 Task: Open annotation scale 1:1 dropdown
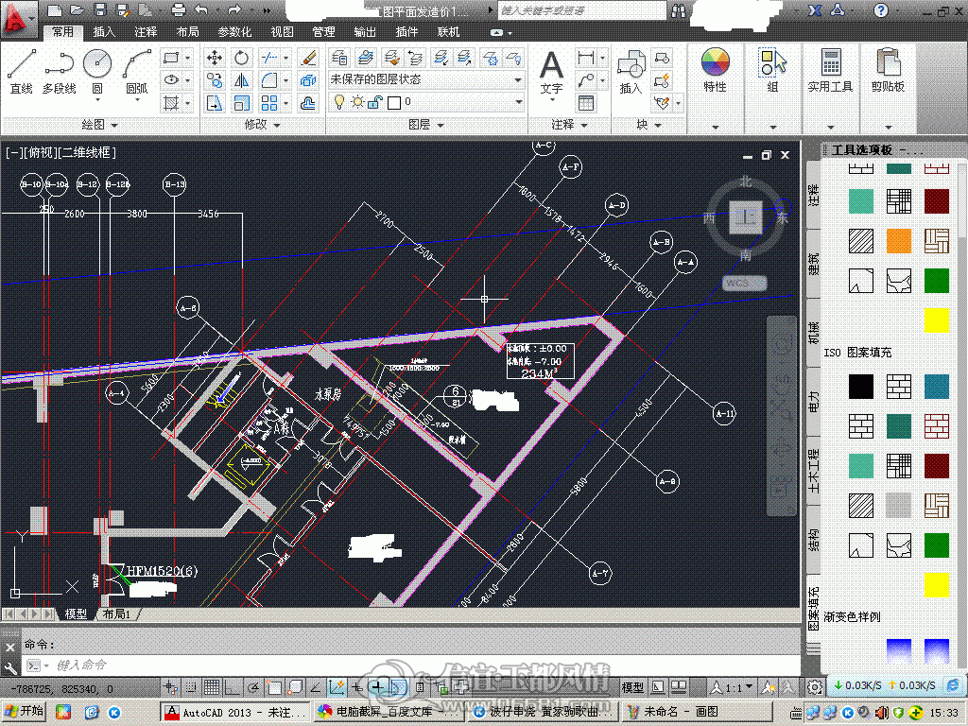click(733, 687)
